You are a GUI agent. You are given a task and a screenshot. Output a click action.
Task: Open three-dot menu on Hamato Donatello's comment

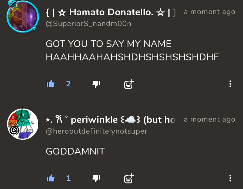[230, 84]
